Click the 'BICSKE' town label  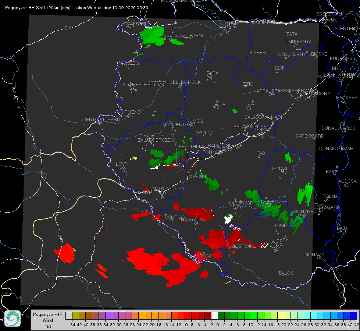coord(319,54)
